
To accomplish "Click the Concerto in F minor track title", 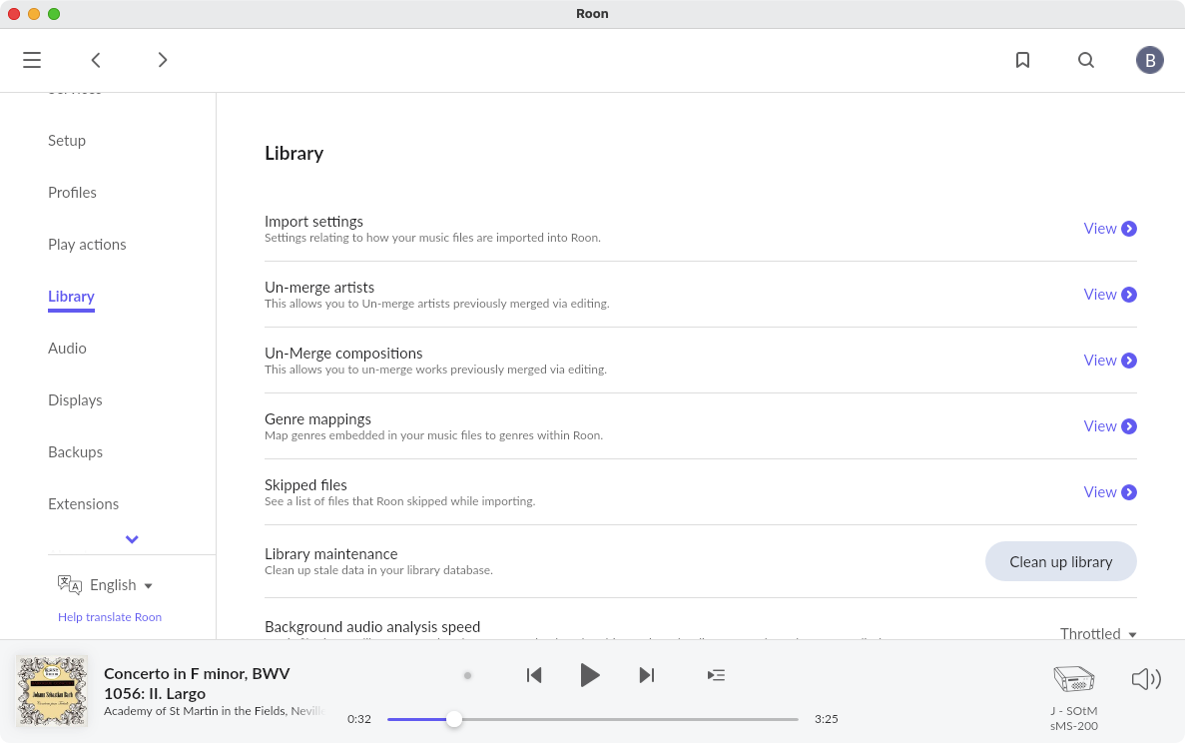I will coord(197,683).
